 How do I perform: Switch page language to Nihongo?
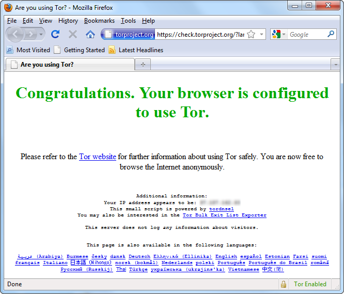click(x=91, y=262)
